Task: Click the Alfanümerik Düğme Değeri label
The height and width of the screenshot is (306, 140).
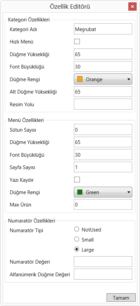Action: tap(40, 274)
